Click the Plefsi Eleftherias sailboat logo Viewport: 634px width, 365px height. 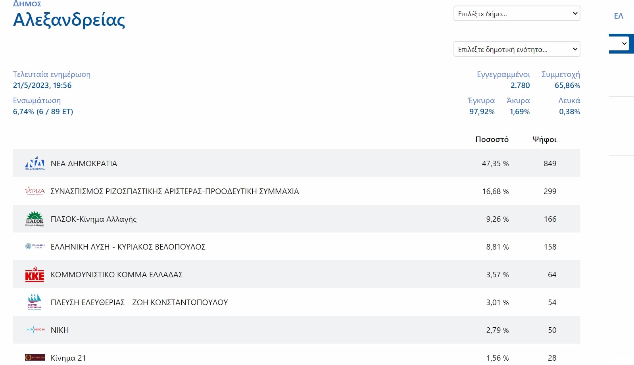click(x=35, y=302)
